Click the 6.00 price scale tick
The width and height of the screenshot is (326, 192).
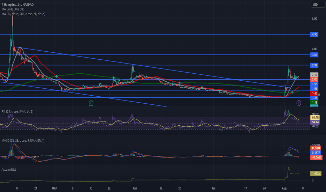314,19
